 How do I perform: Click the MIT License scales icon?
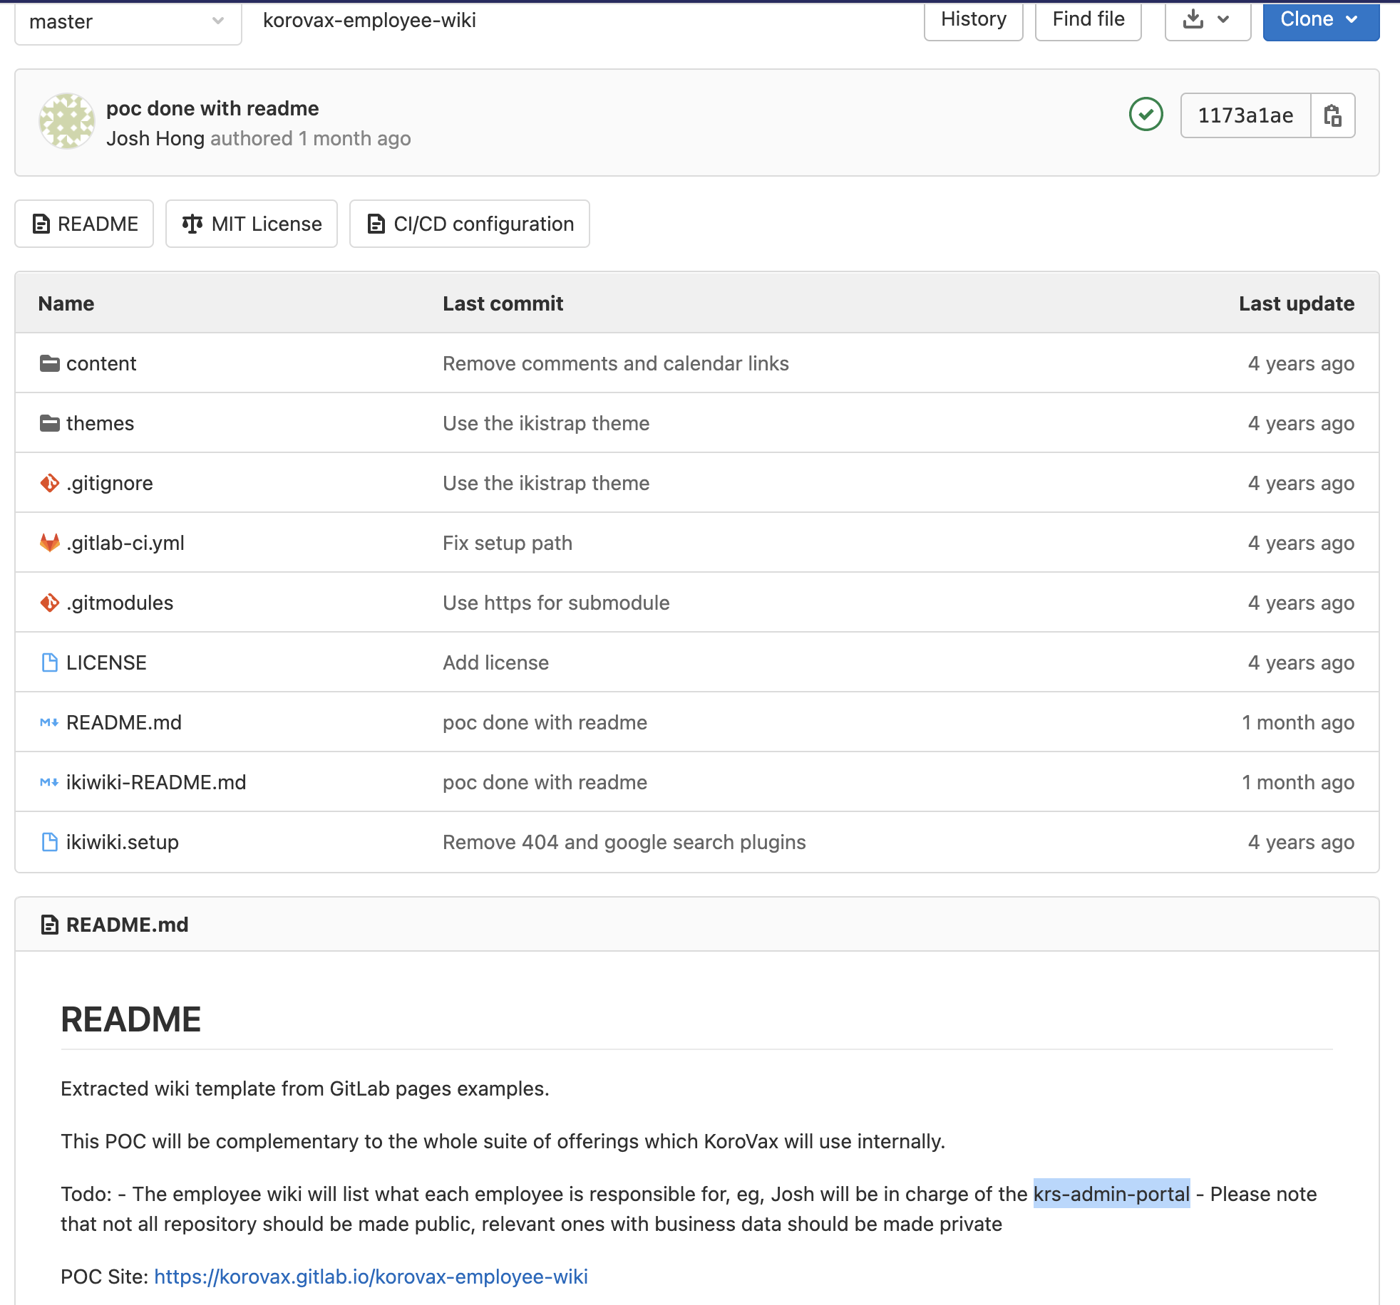[192, 224]
